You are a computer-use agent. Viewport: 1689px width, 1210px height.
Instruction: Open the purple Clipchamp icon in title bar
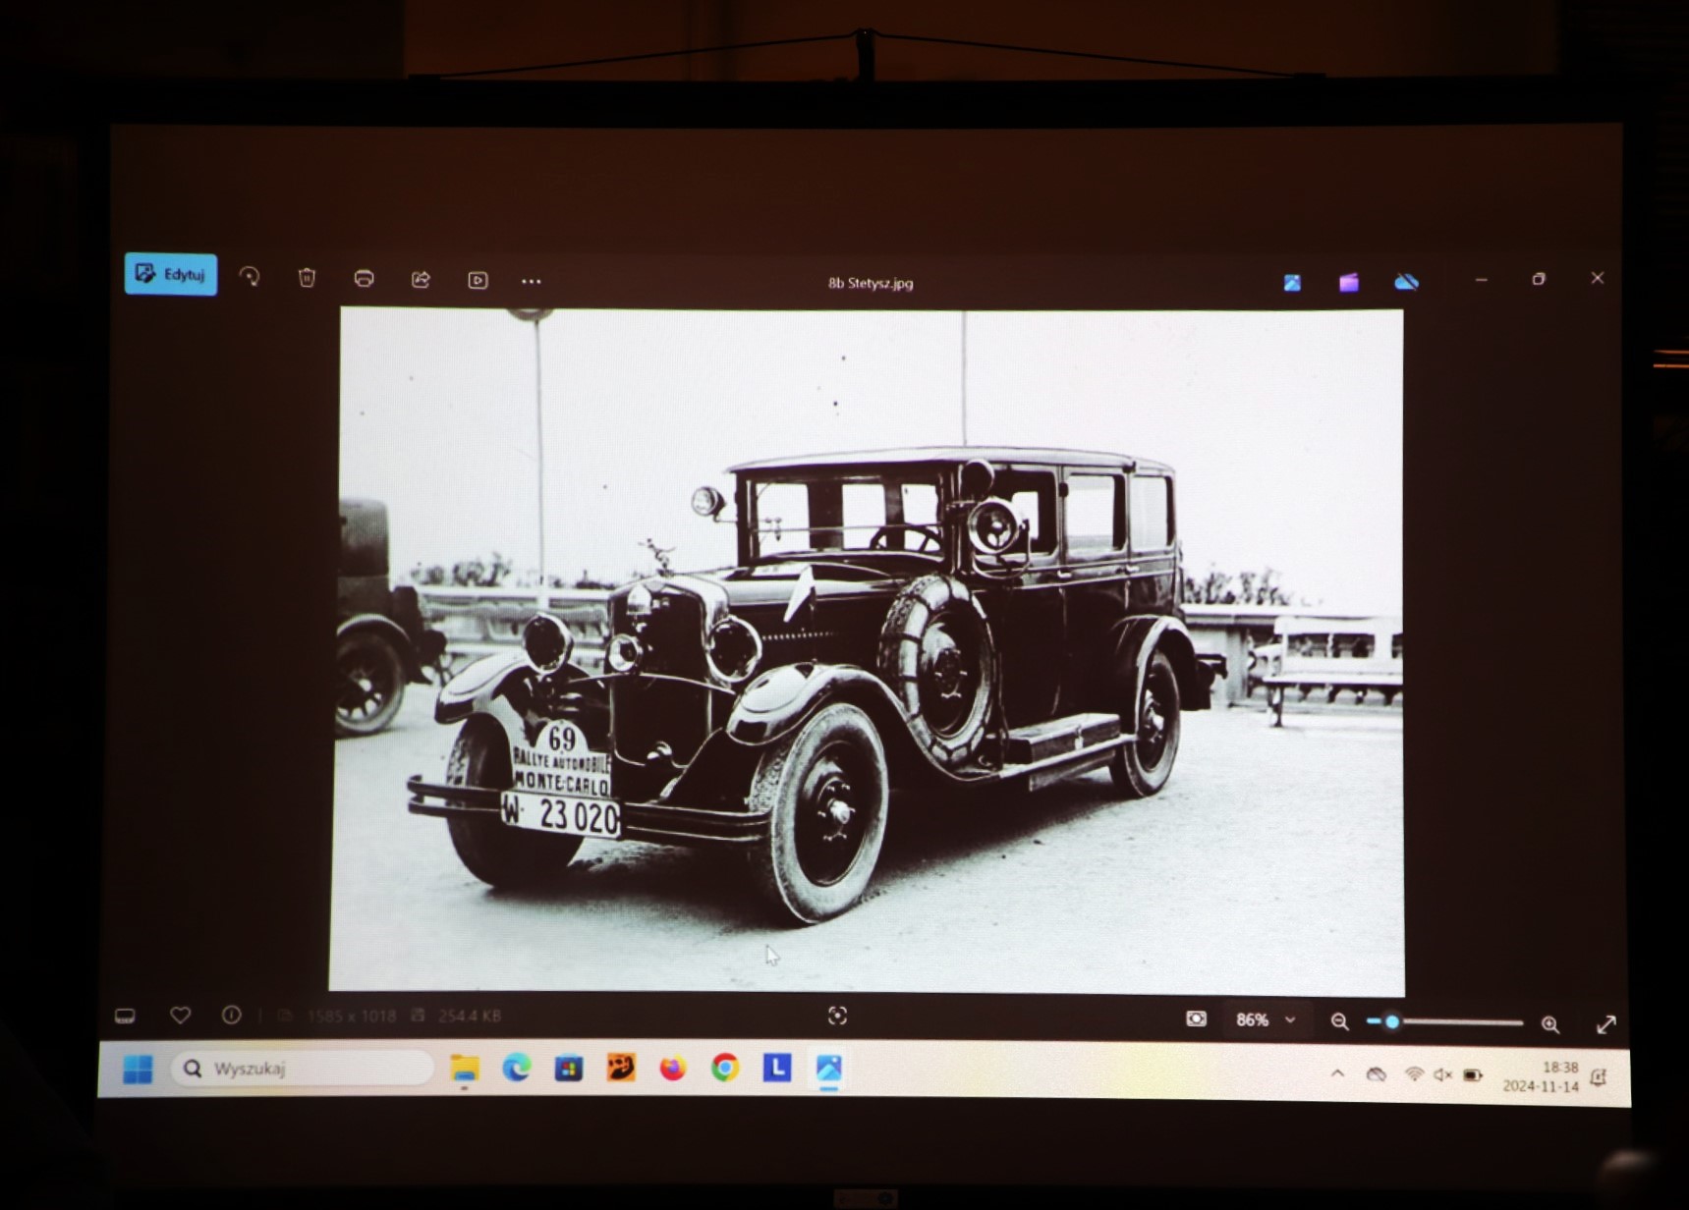point(1349,283)
